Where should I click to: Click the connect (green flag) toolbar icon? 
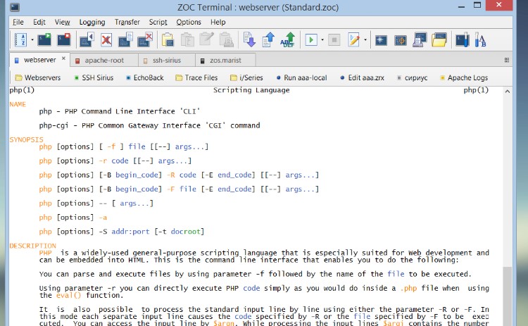pyautogui.click(x=44, y=39)
